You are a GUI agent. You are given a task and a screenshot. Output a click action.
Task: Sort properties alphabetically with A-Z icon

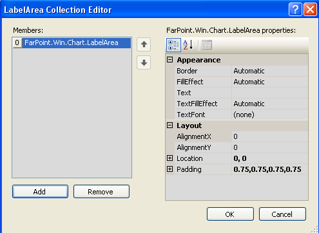[x=188, y=45]
